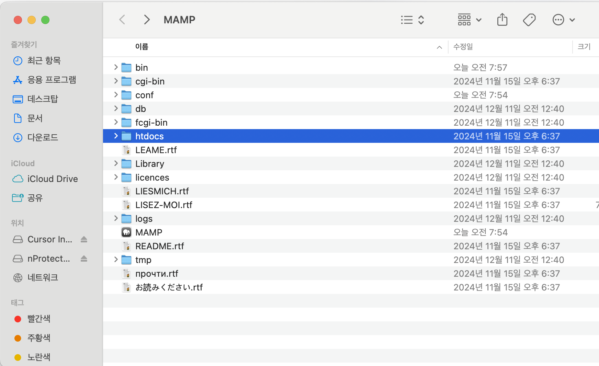Click the htdocs modified date cell
Viewport: 599px width, 366px height.
pyautogui.click(x=507, y=136)
